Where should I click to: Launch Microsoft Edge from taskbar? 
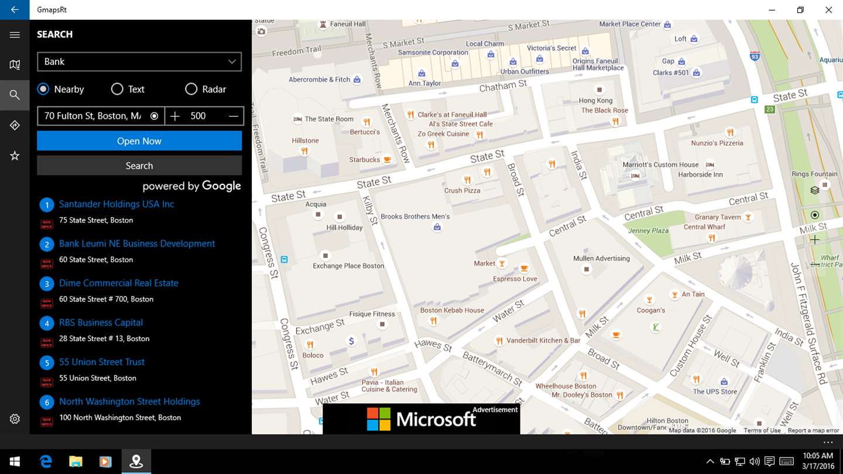[x=46, y=462]
